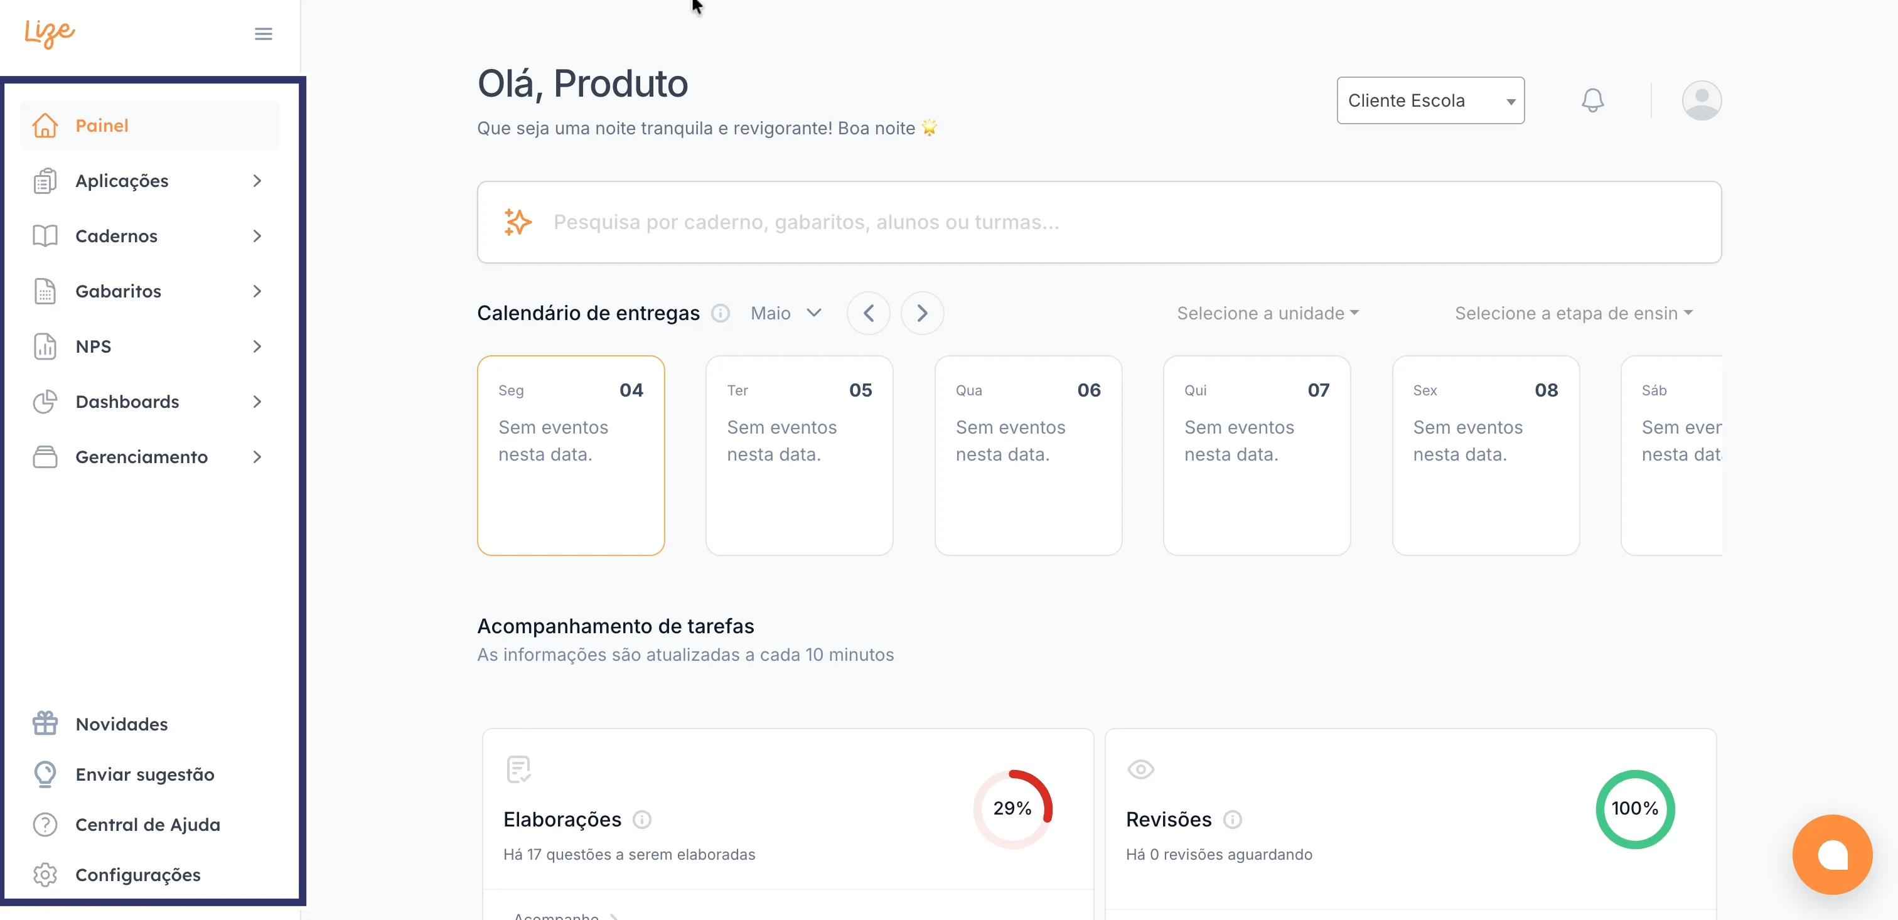The width and height of the screenshot is (1898, 920).
Task: Open notifications bell
Action: (1592, 100)
